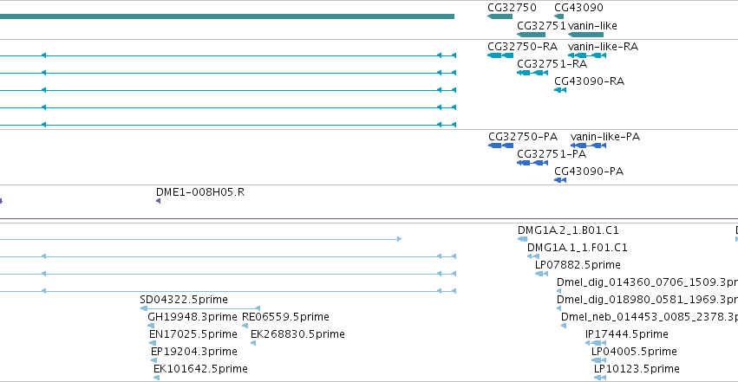Select the large teal gene span bar
The width and height of the screenshot is (738, 382).
(227, 16)
